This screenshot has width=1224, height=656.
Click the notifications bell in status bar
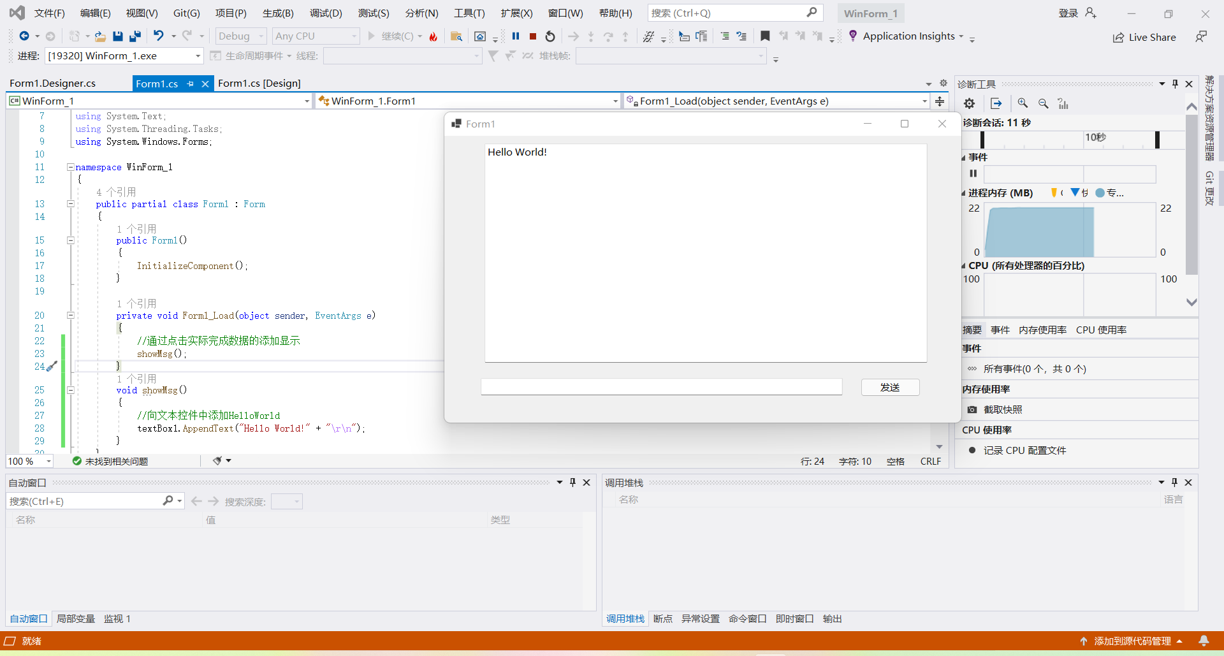[1204, 641]
